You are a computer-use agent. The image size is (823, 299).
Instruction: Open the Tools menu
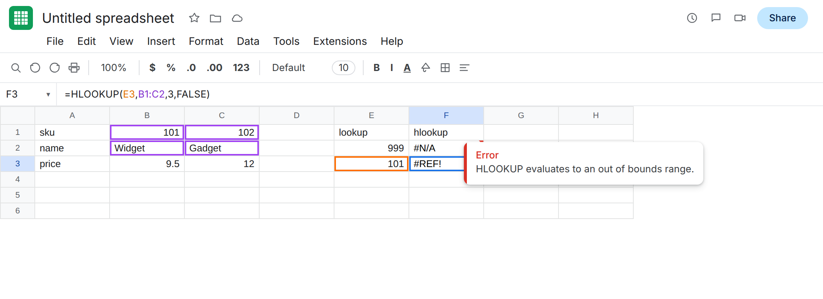point(286,41)
